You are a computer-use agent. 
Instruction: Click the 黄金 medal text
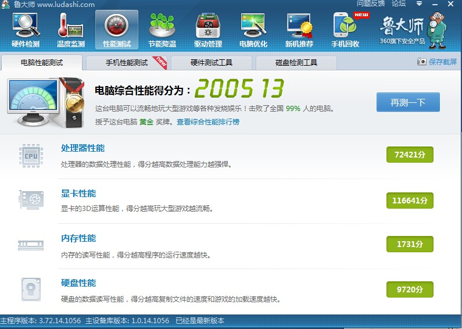pos(146,121)
